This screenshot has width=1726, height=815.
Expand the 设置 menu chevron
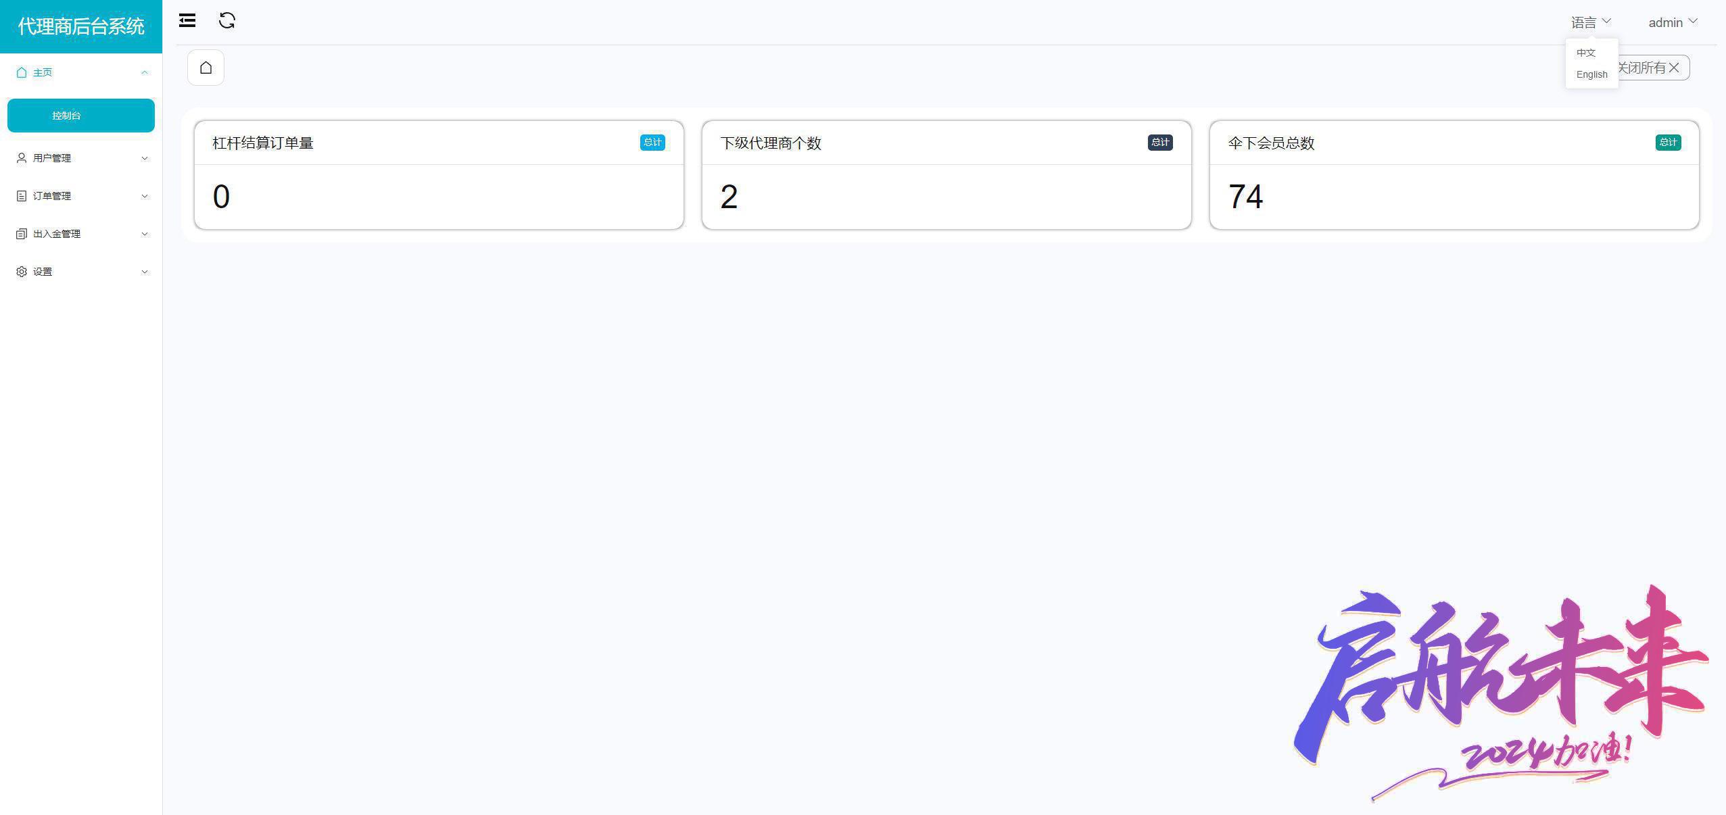[x=144, y=272]
